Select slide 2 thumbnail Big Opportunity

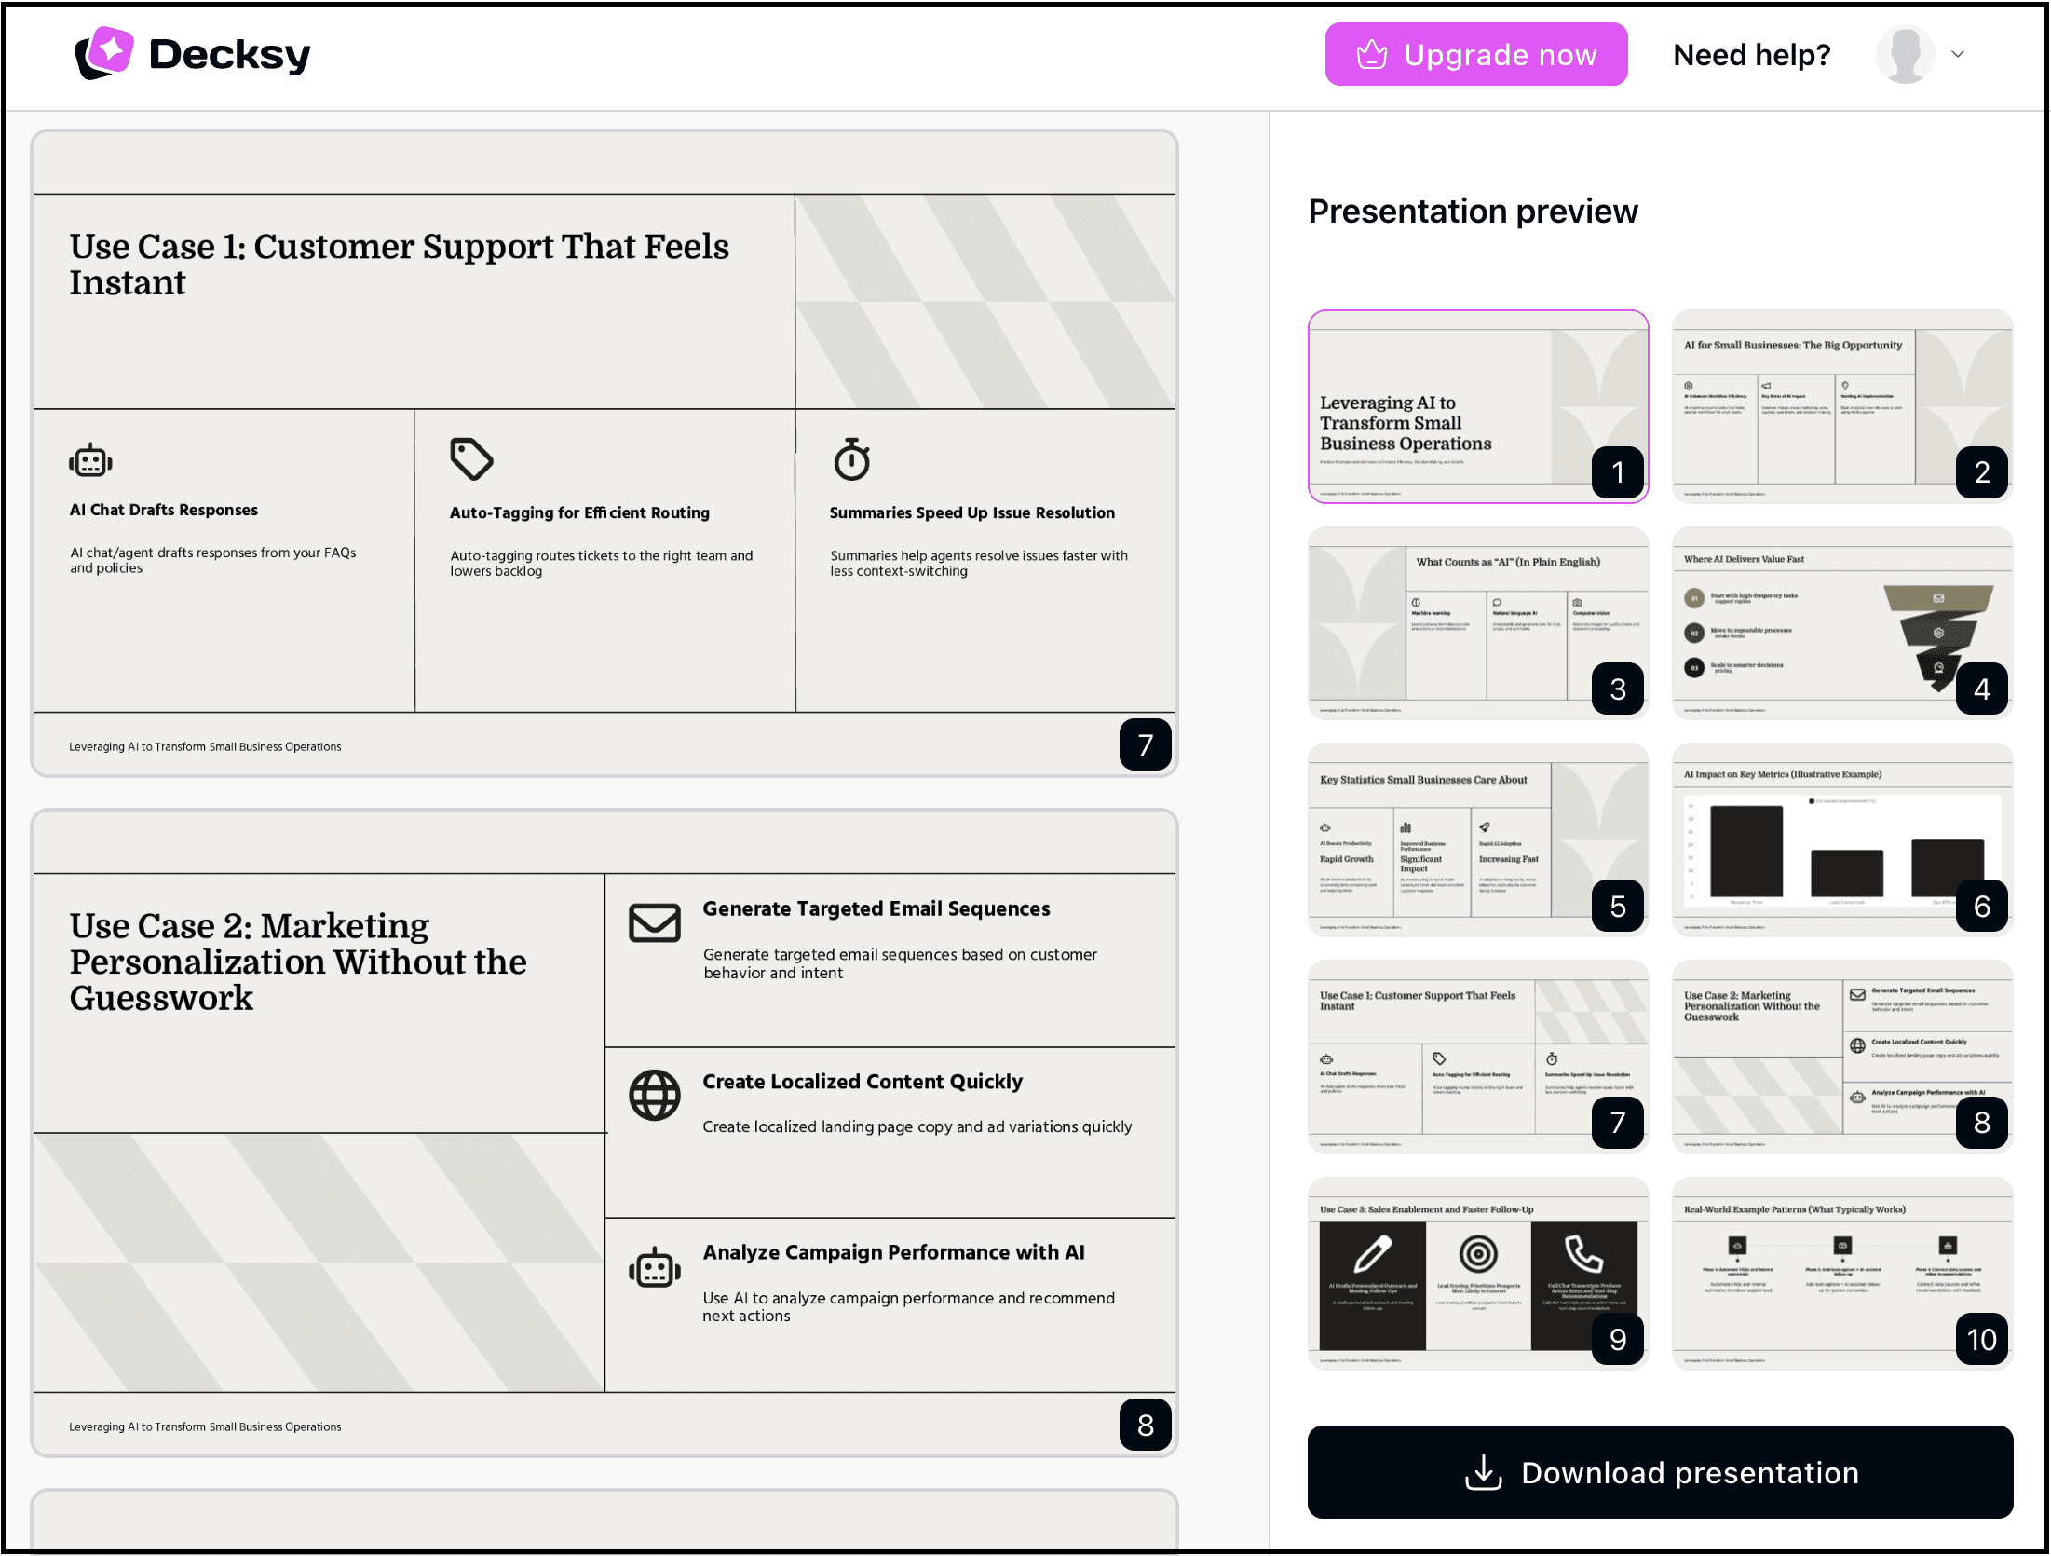[x=1841, y=406]
